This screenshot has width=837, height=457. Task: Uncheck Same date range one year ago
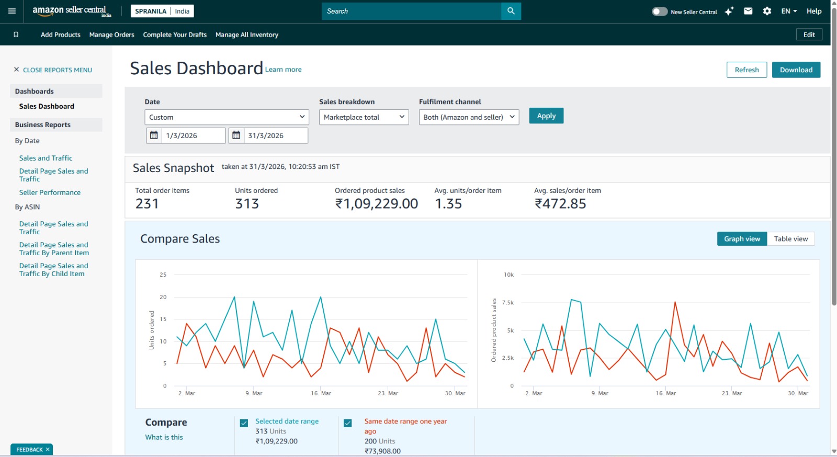[348, 423]
